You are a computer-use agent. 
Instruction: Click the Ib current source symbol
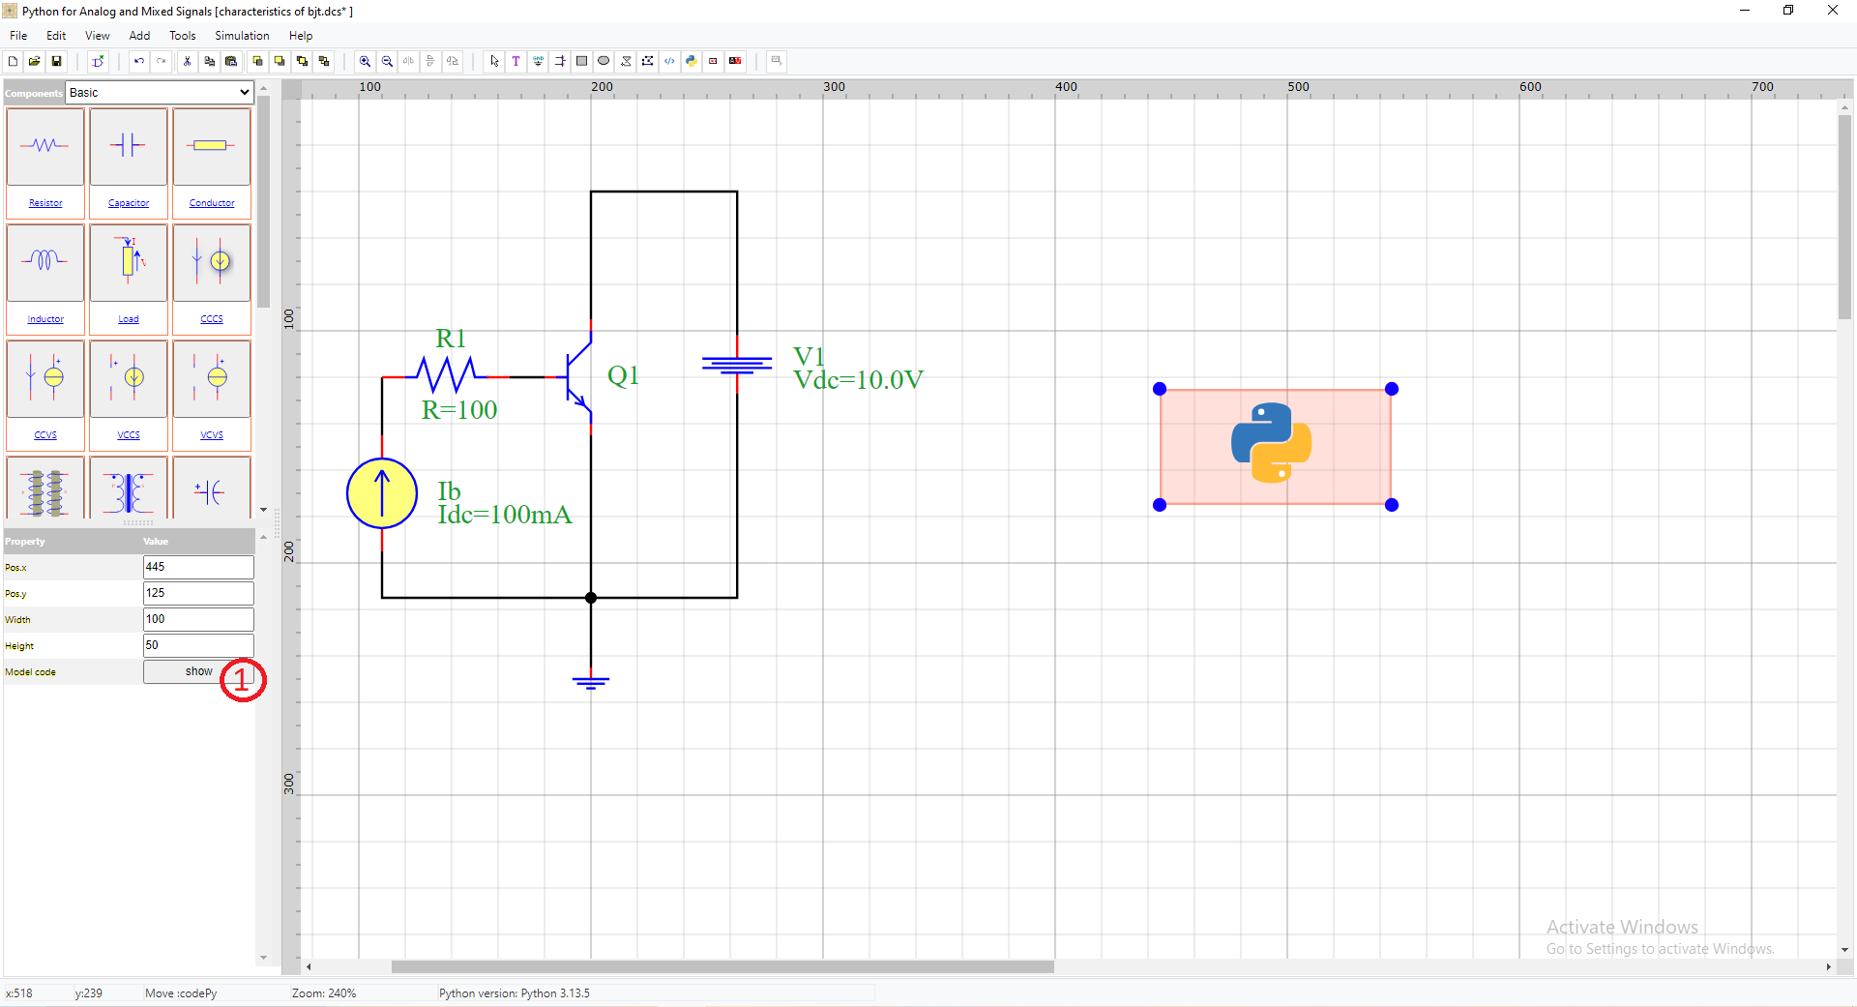(x=382, y=493)
